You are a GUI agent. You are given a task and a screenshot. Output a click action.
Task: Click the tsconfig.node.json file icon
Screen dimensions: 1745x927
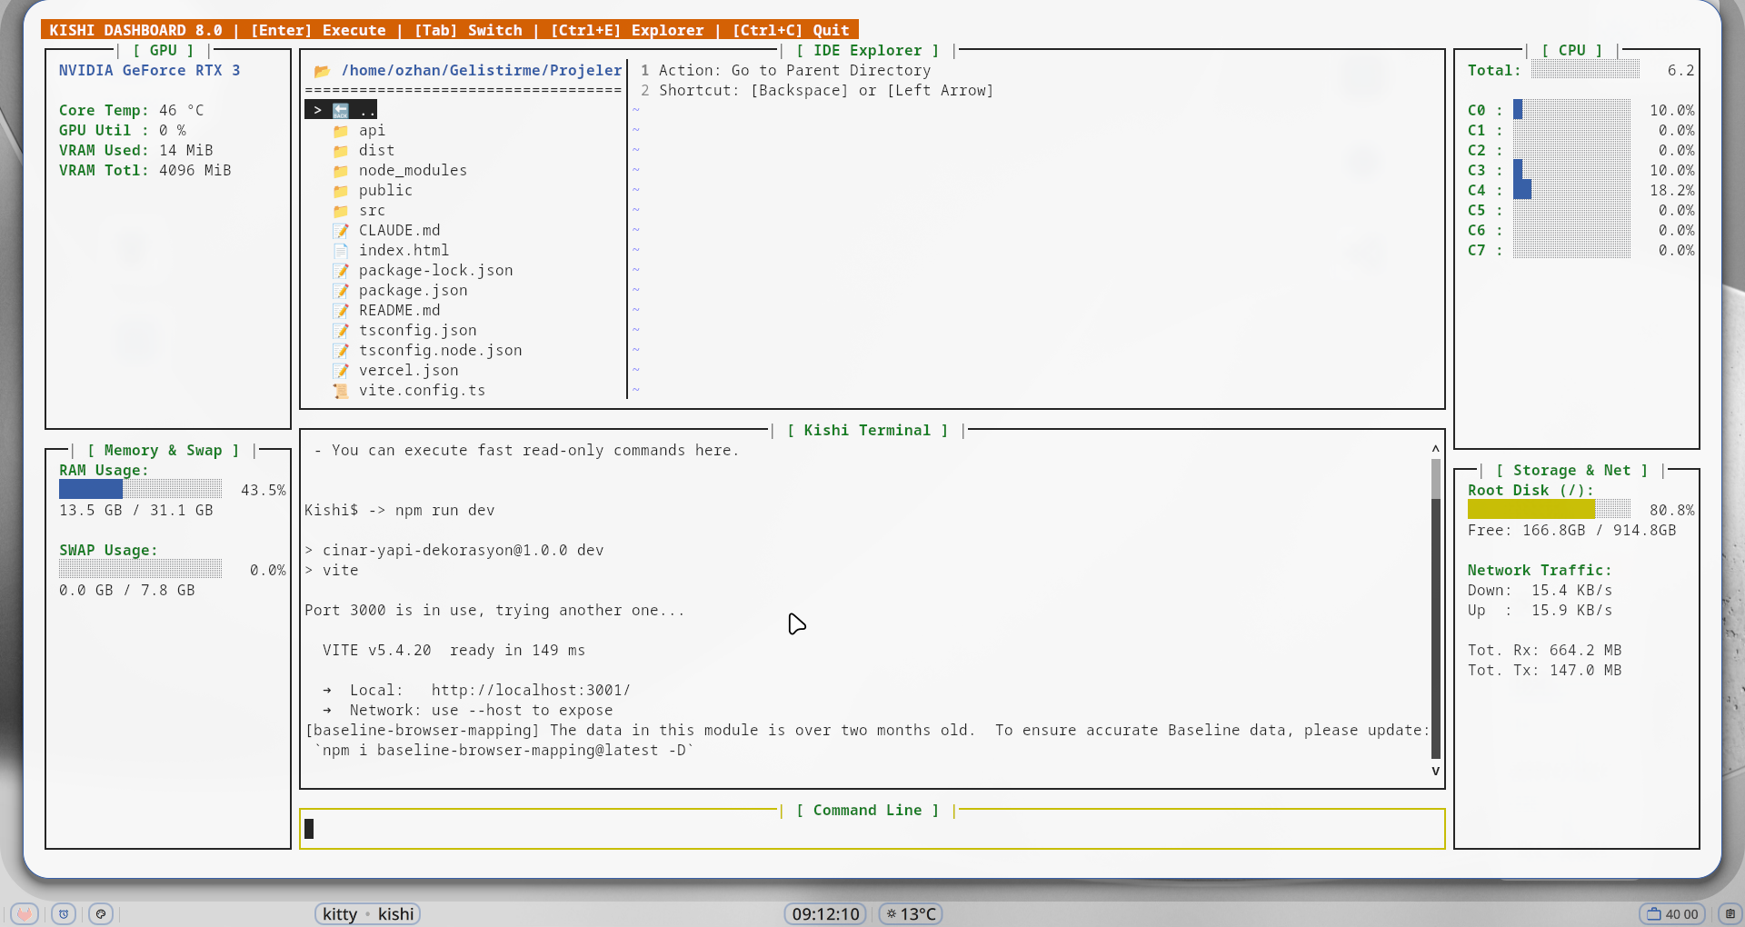click(341, 351)
